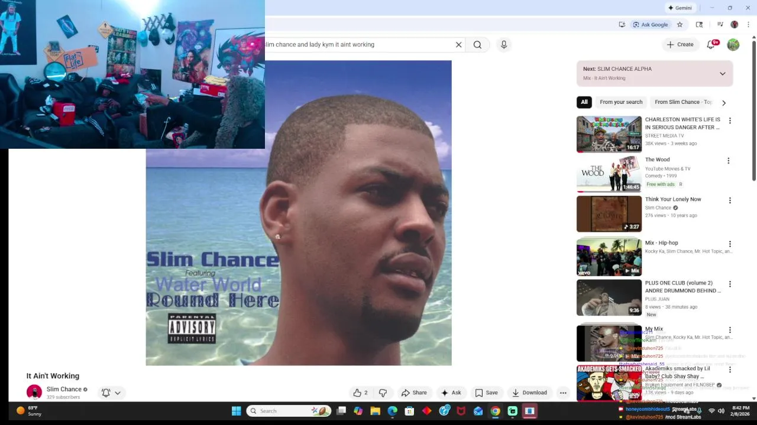Open Wi-Fi network icon in tray

click(711, 411)
